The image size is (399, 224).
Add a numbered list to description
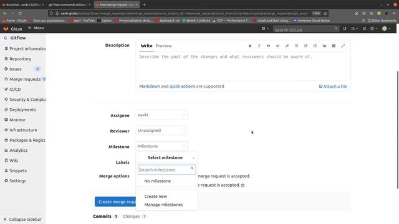click(305, 46)
